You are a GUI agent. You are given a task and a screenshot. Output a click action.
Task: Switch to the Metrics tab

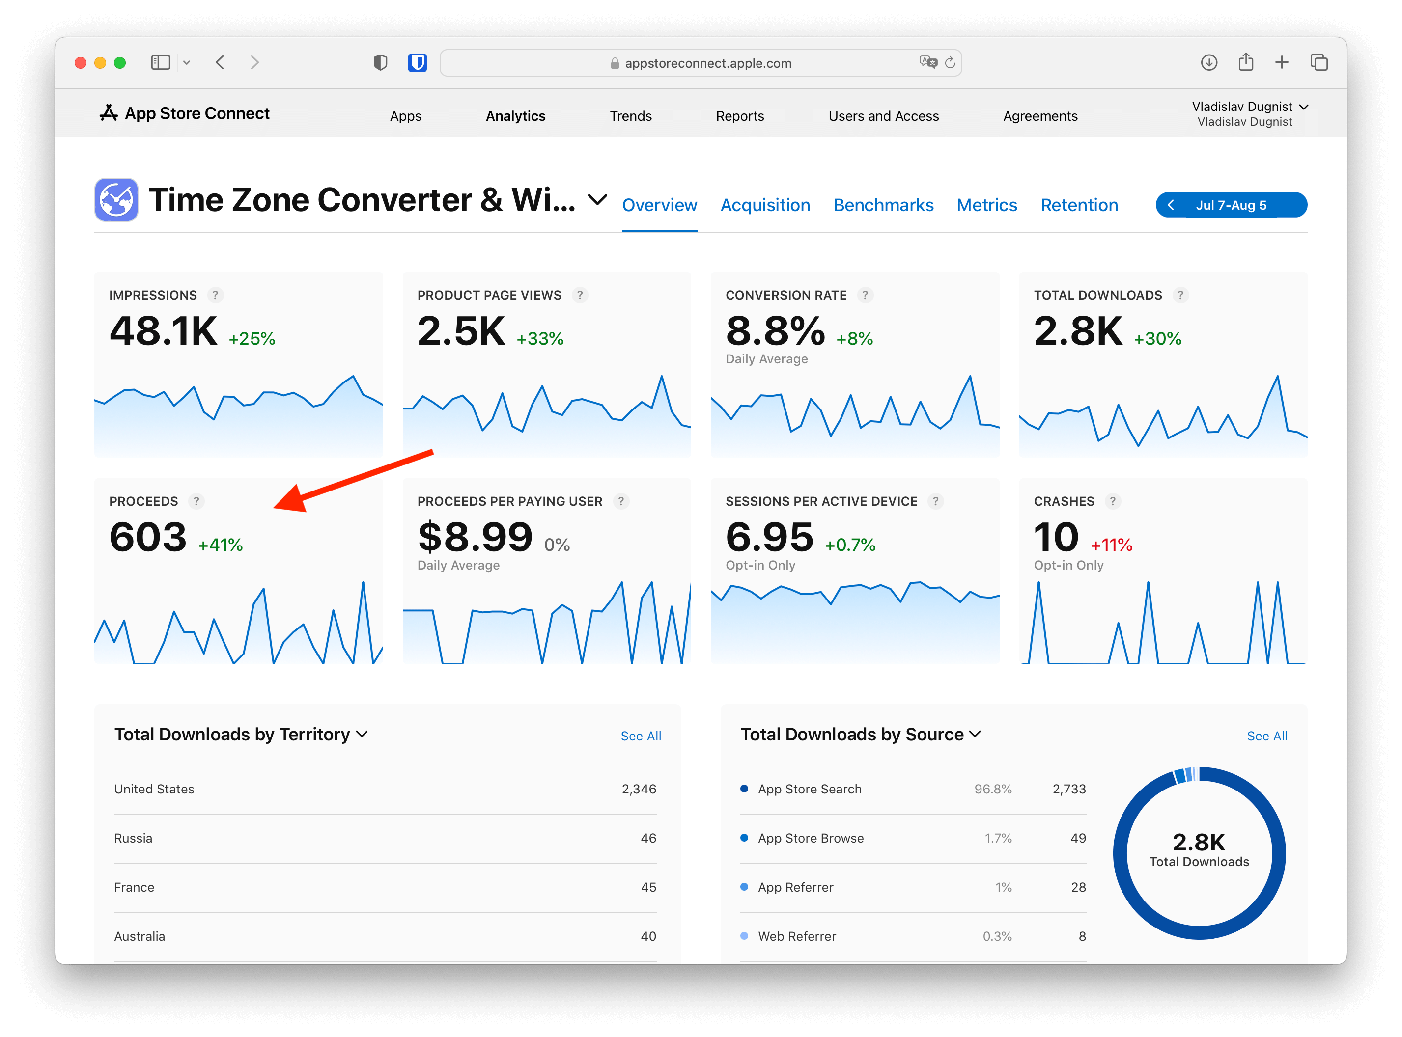tap(986, 205)
